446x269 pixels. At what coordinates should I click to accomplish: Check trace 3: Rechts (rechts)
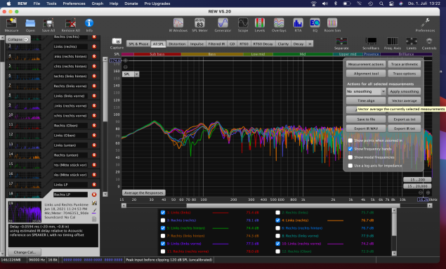coord(163,221)
